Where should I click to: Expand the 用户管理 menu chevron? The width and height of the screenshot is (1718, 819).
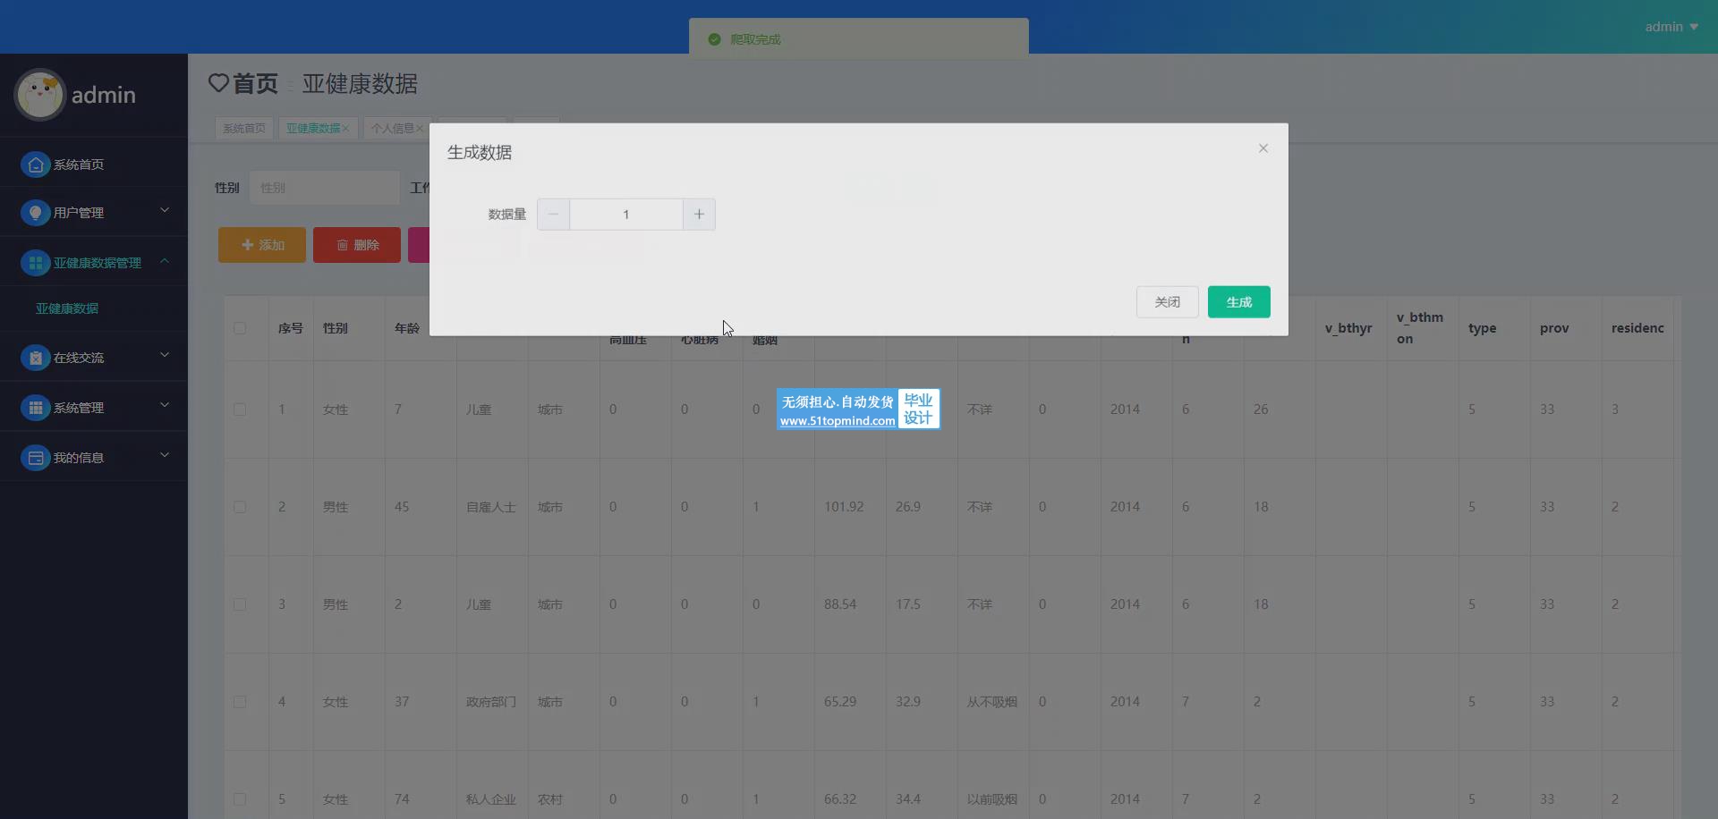tap(165, 210)
